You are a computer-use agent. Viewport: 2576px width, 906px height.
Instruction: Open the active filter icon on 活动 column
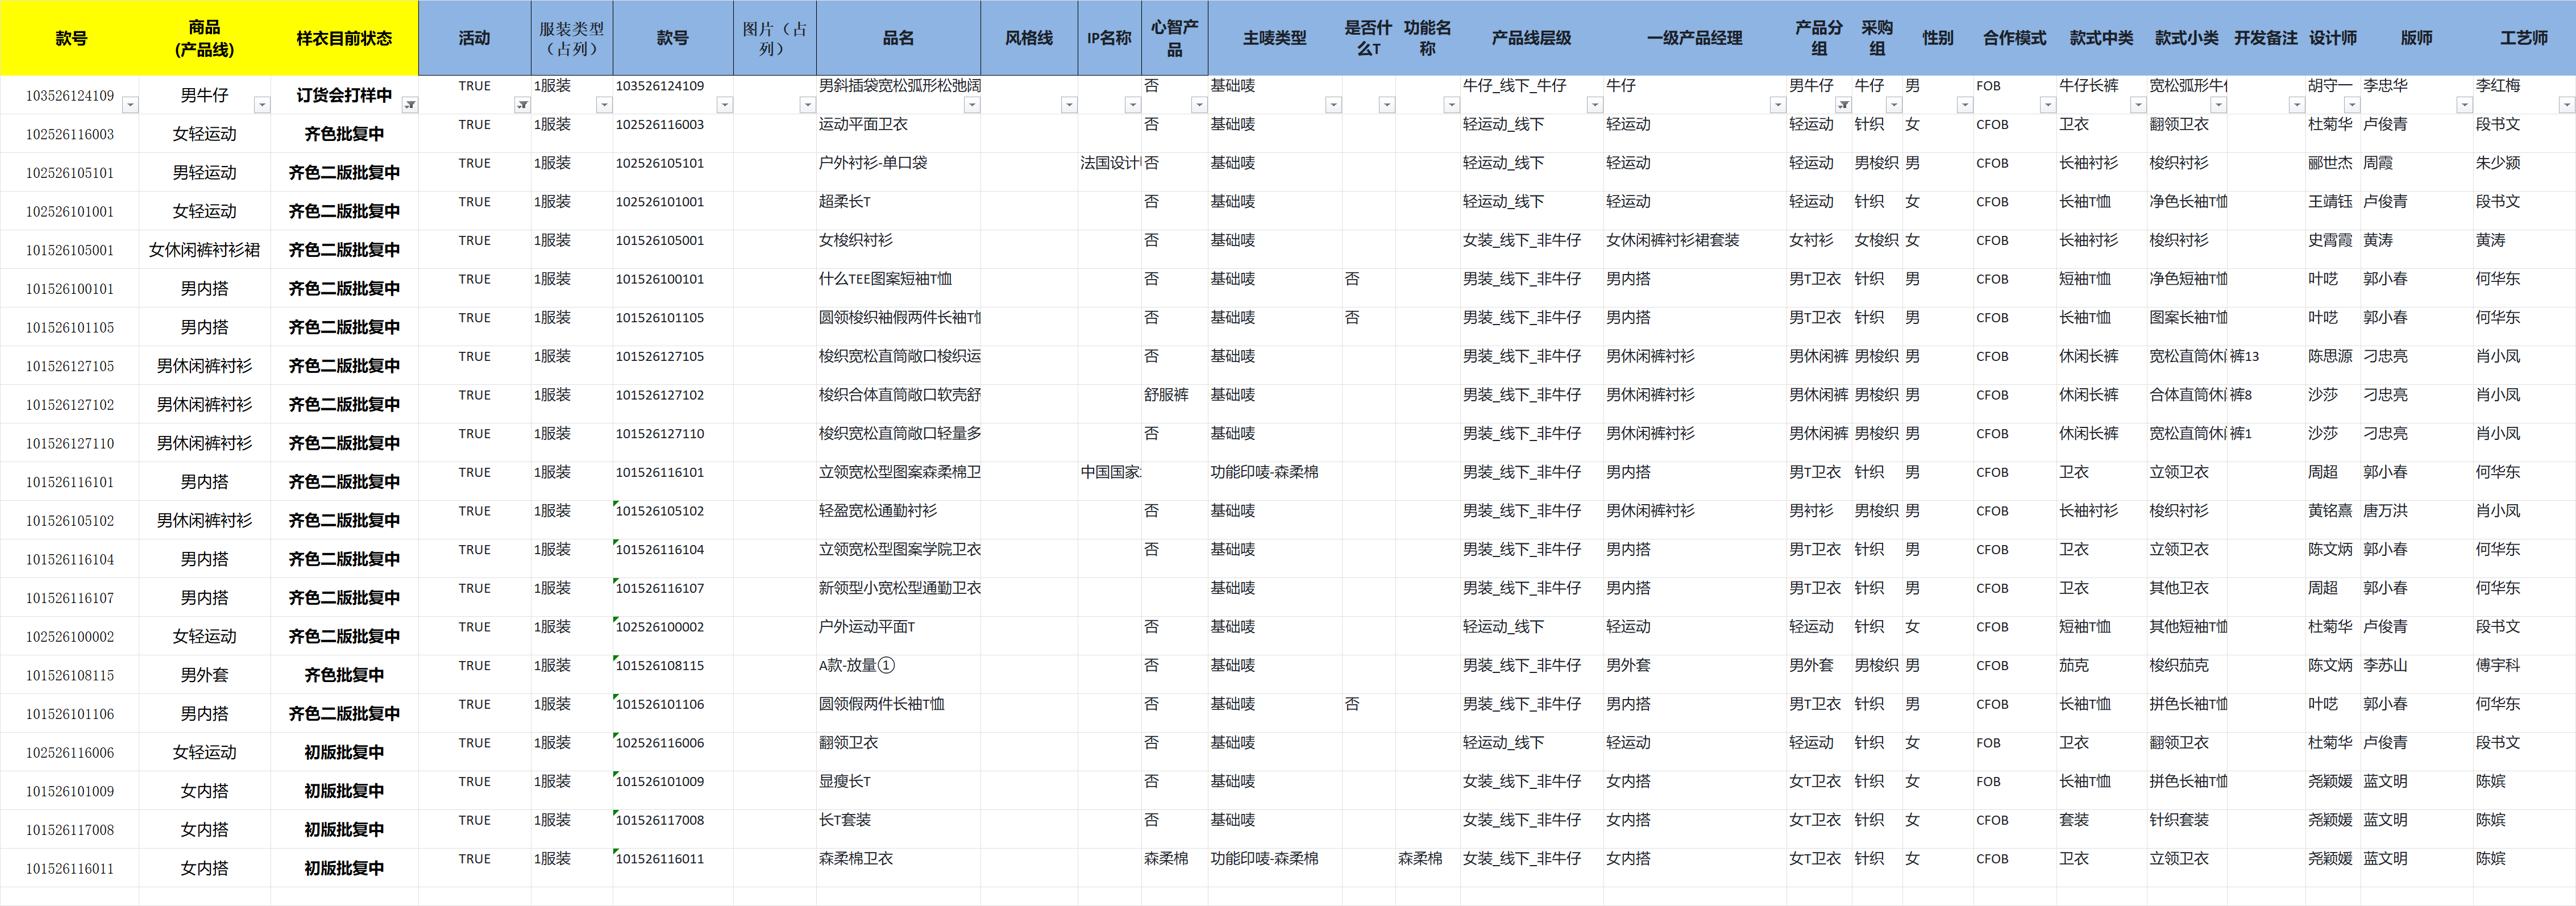coord(522,105)
